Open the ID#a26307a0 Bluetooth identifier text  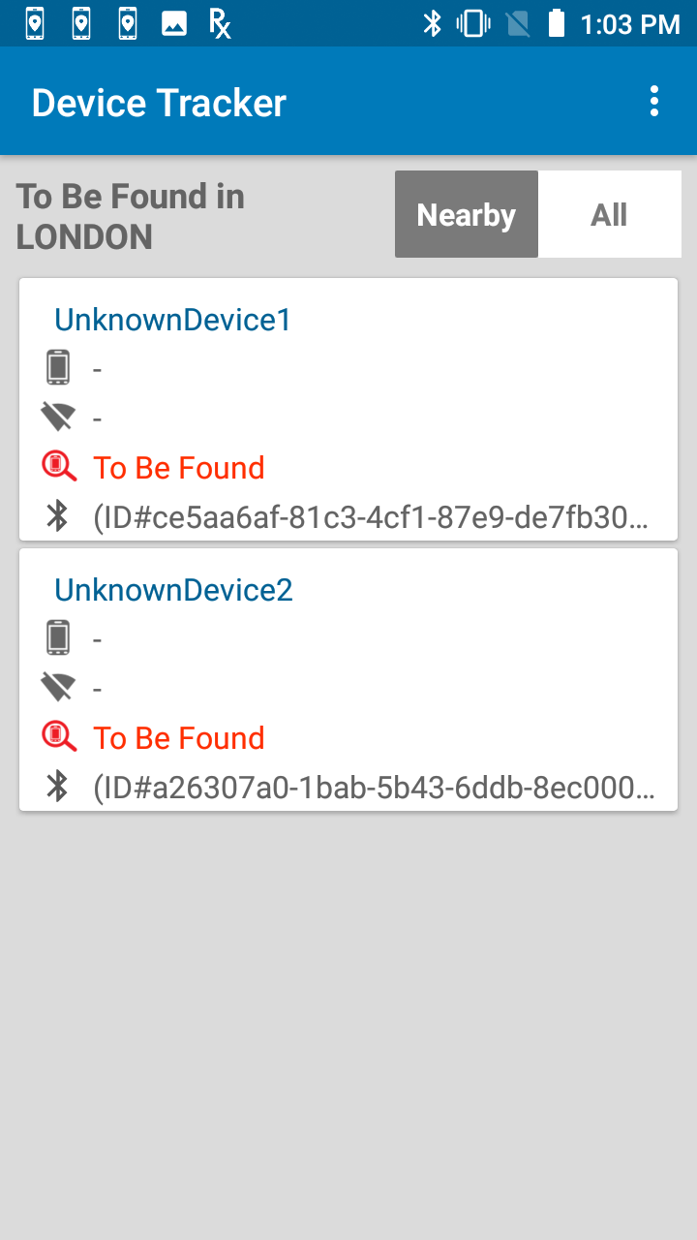(x=374, y=788)
